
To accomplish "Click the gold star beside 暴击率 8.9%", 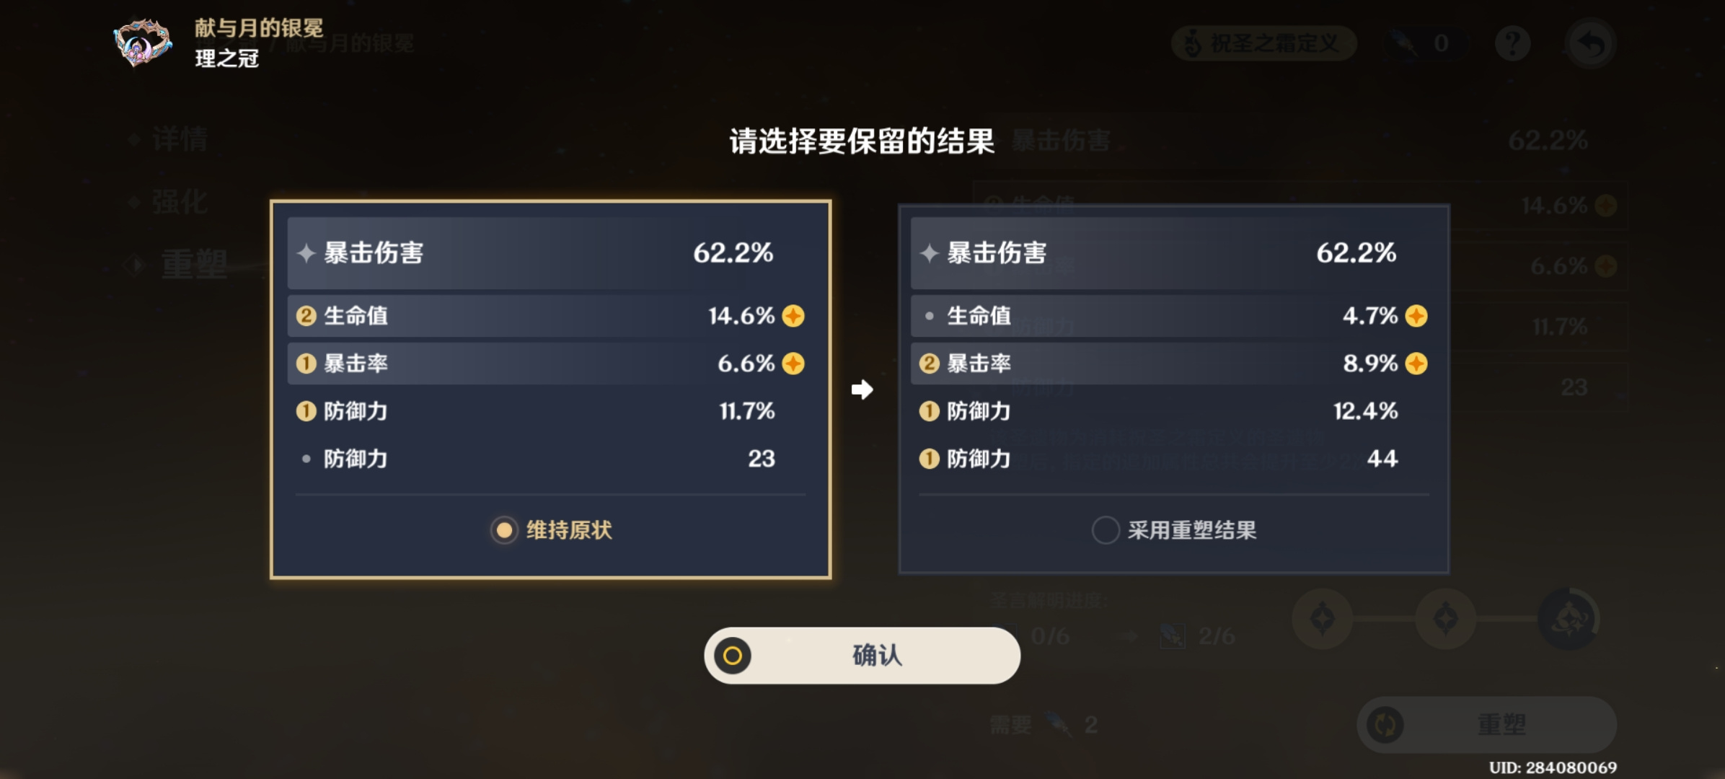I will 1416,364.
